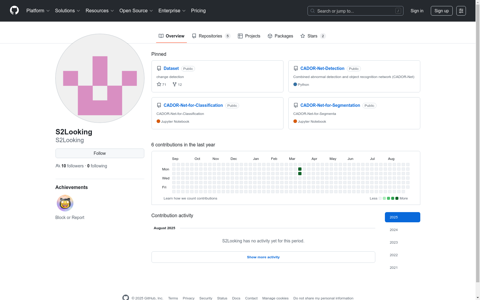This screenshot has width=480, height=300.
Task: Open the CADOR-Net-for-Segmentation repository
Action: [x=330, y=105]
